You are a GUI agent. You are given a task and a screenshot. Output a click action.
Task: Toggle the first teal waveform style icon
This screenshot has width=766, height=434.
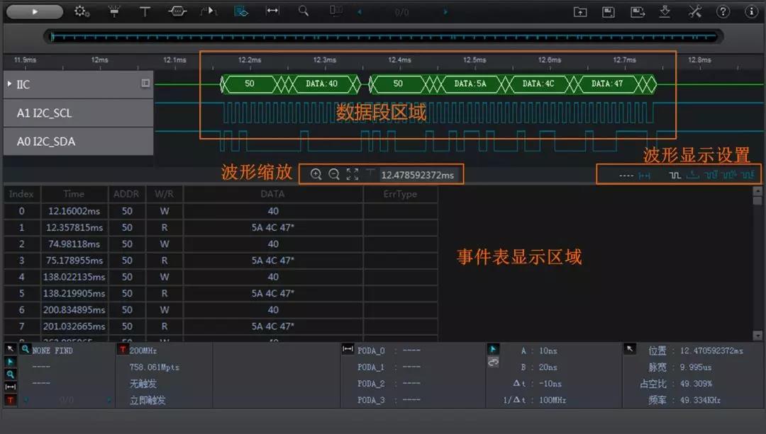[x=711, y=175]
